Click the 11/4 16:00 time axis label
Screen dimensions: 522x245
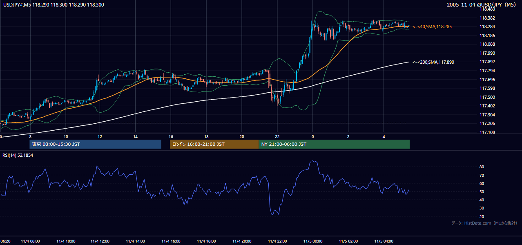coord(171,241)
